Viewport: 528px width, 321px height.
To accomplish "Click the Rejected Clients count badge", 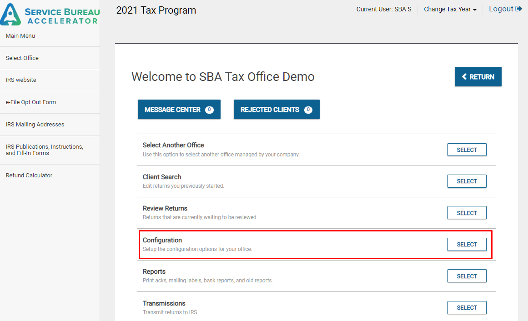I will [308, 110].
